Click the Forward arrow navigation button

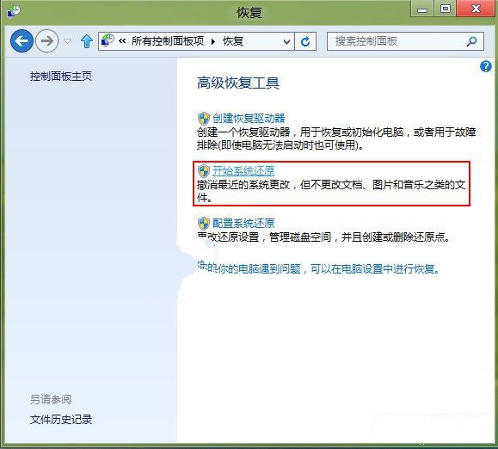[x=46, y=41]
